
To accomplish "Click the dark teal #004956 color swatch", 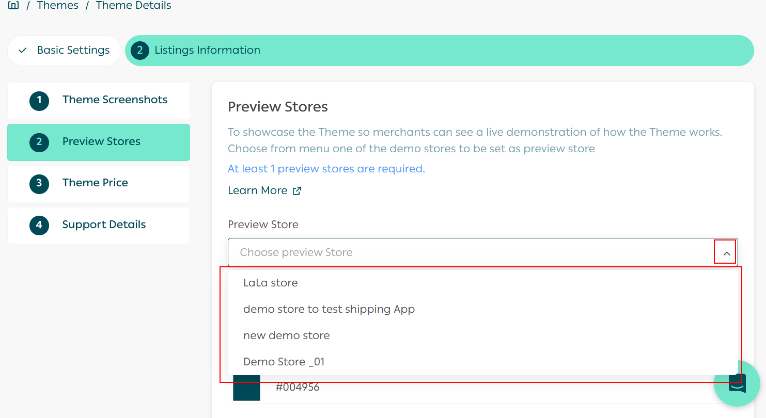I will coord(246,388).
